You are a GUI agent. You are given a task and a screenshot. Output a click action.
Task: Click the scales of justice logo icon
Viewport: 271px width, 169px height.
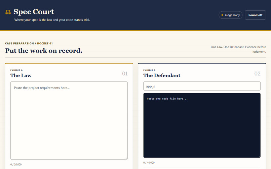click(x=8, y=12)
